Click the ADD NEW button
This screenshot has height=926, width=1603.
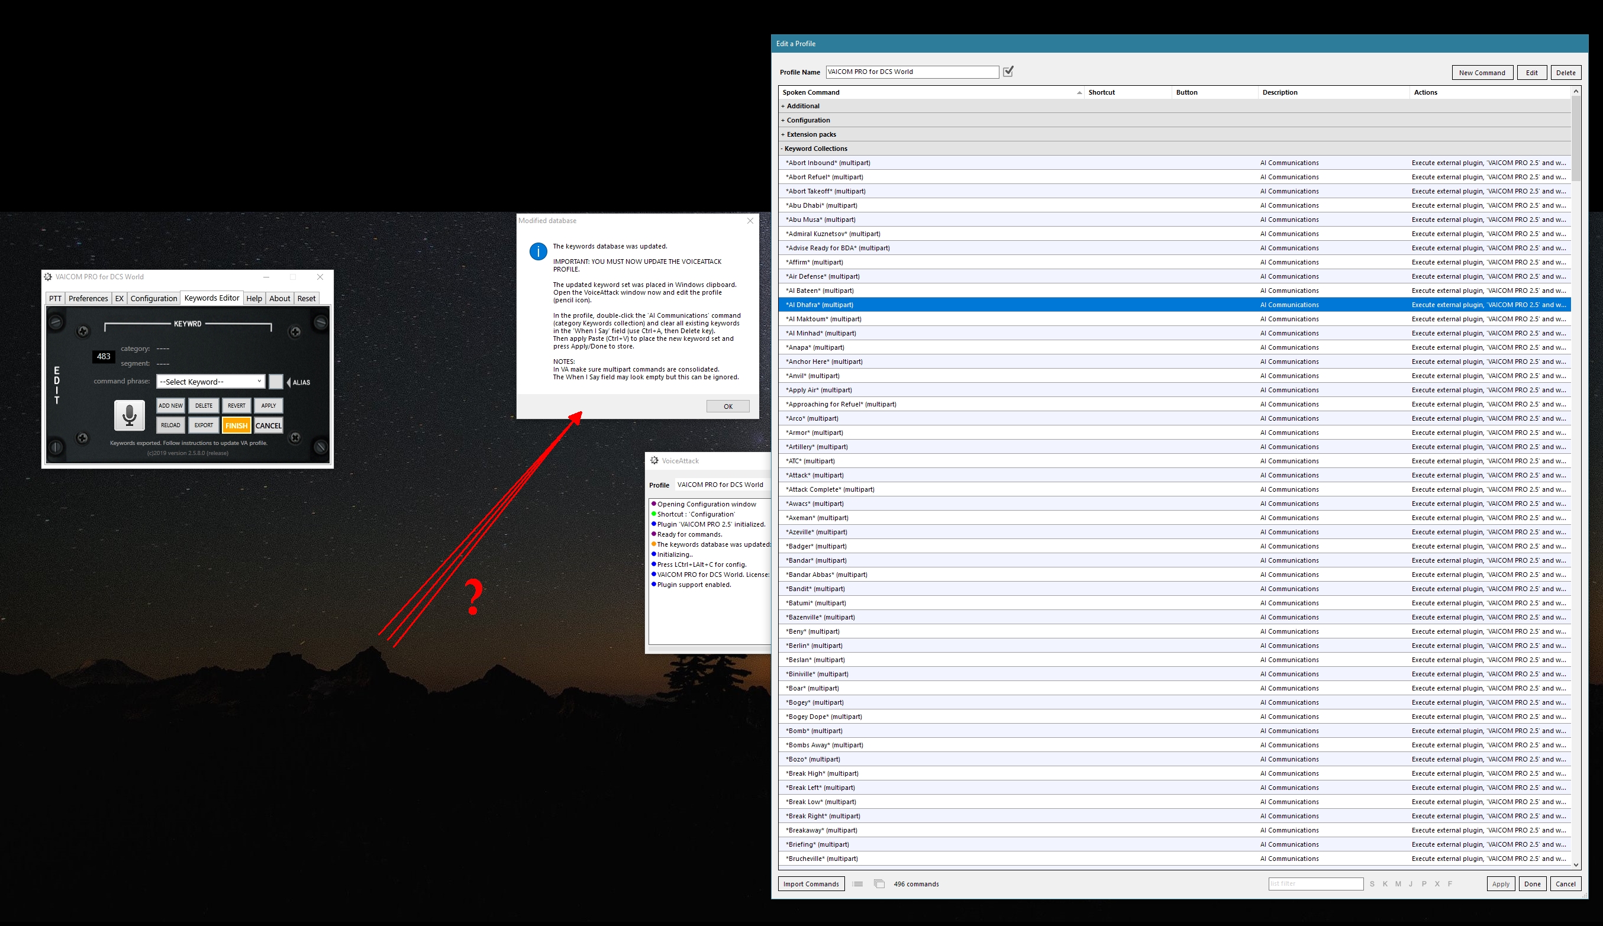pos(170,406)
